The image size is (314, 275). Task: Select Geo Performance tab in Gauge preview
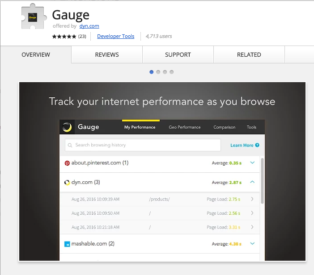(x=185, y=127)
